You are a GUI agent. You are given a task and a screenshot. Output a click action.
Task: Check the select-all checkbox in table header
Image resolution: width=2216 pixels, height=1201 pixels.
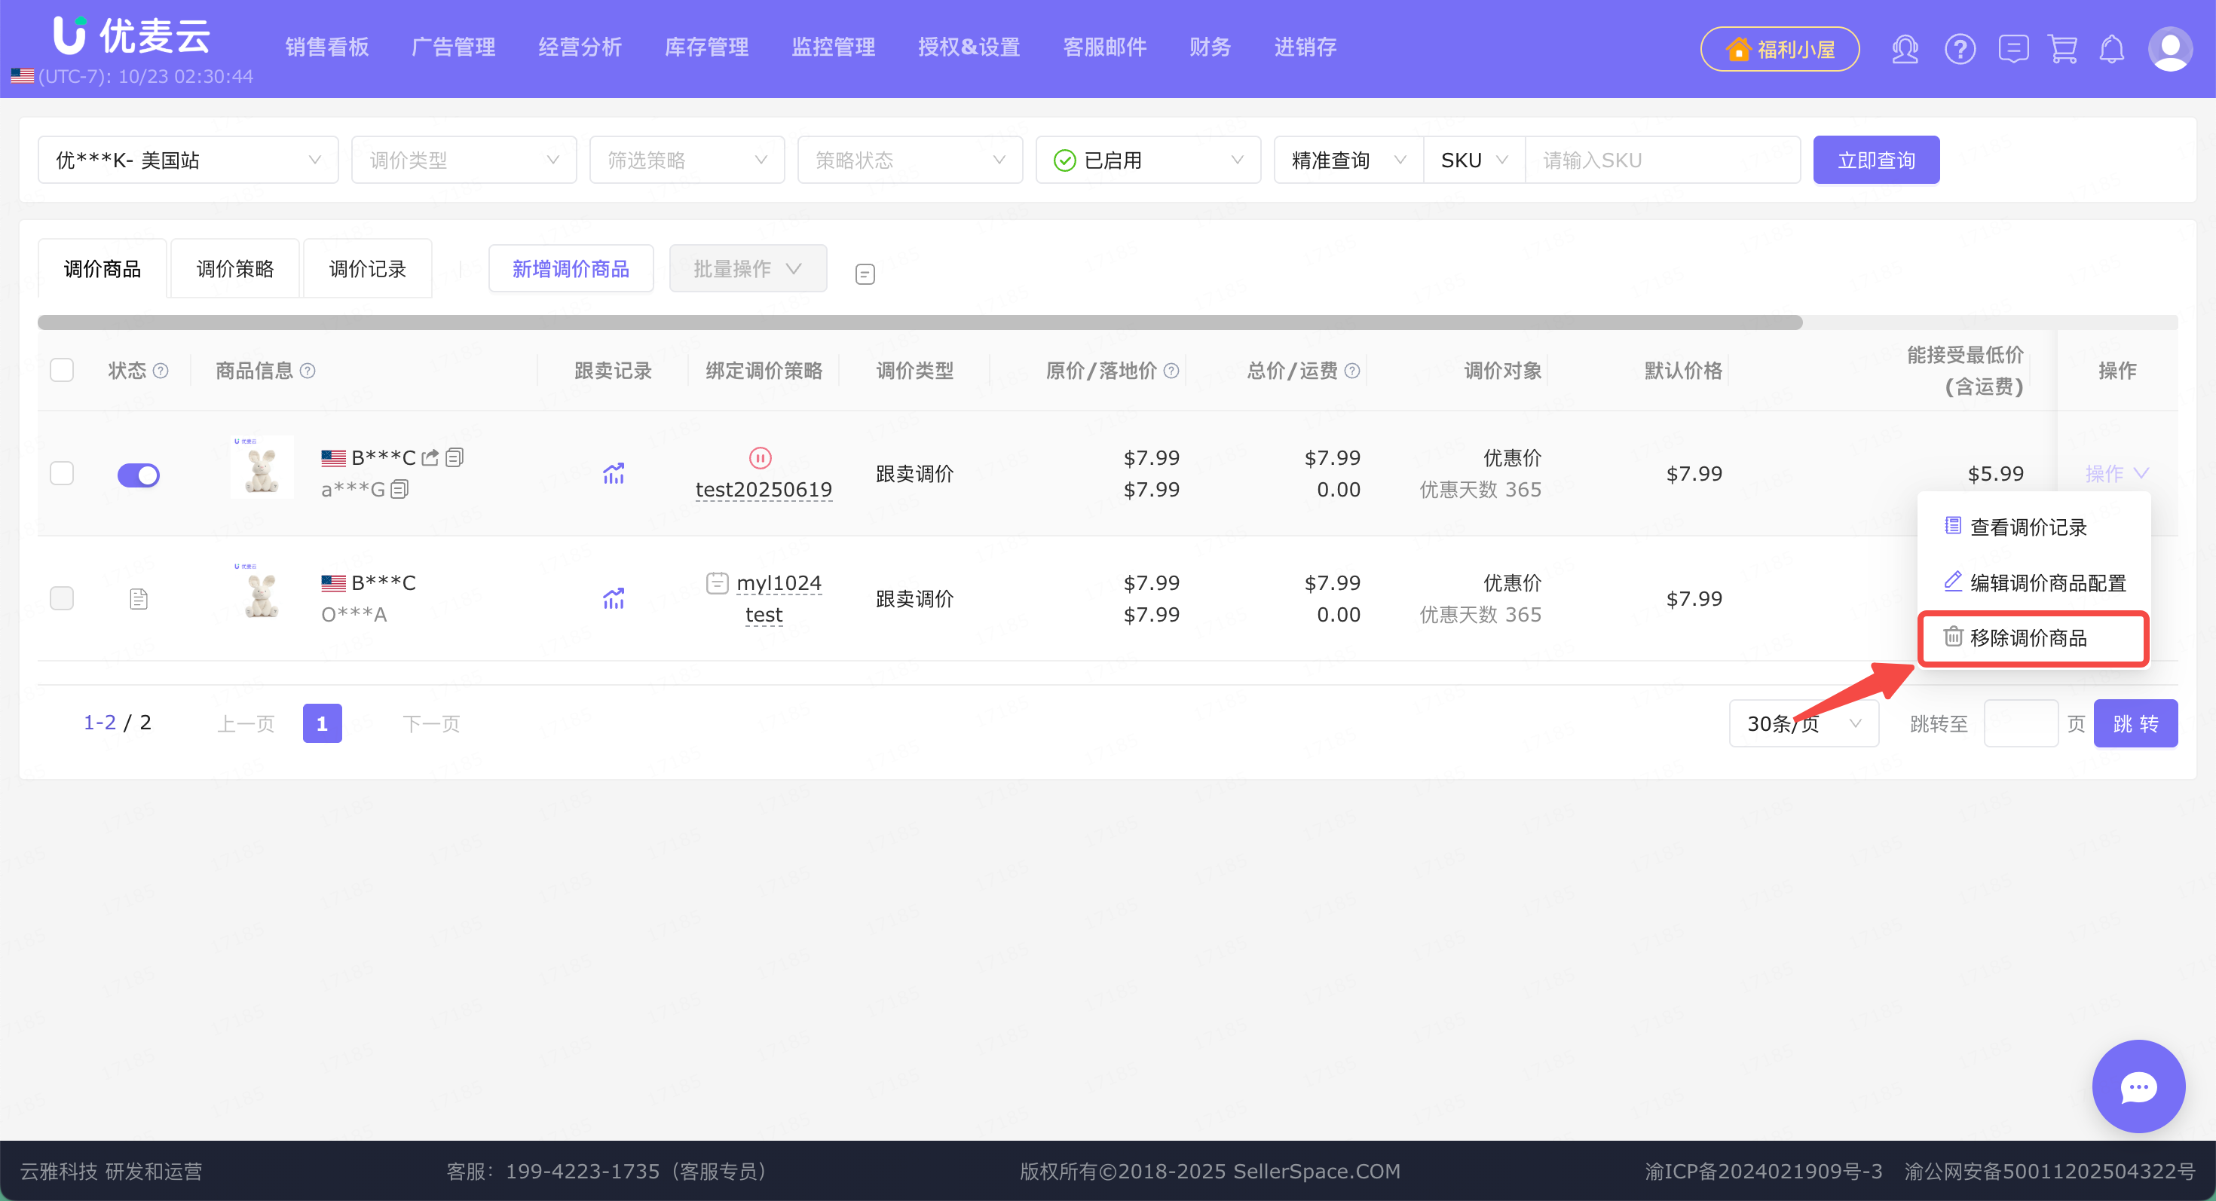pyautogui.click(x=62, y=371)
